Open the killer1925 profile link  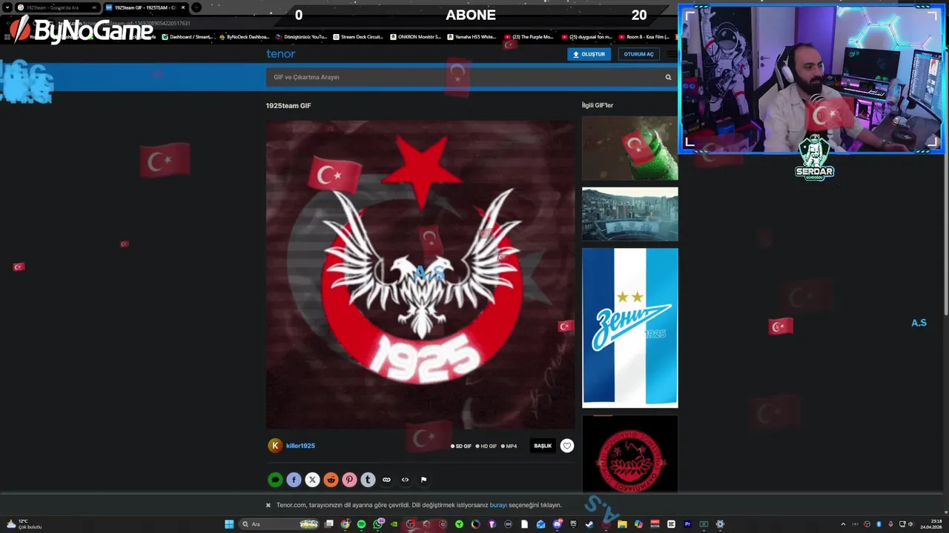(300, 446)
